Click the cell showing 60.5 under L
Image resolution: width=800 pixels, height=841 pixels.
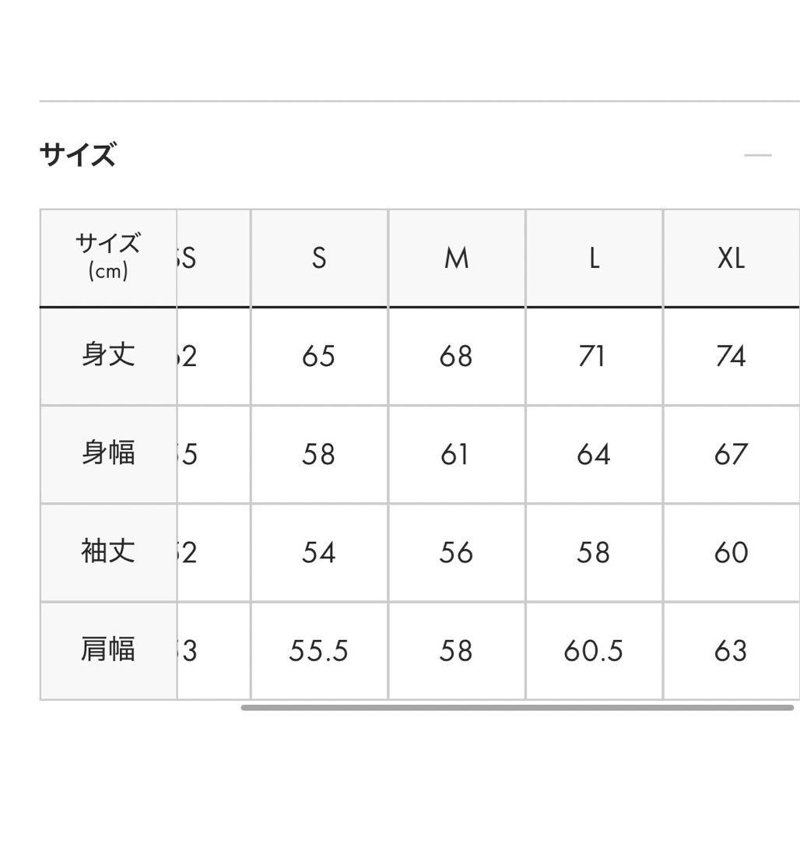(x=593, y=650)
